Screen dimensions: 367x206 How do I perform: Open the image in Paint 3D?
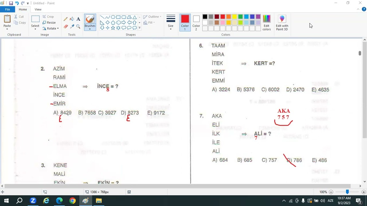tap(282, 23)
